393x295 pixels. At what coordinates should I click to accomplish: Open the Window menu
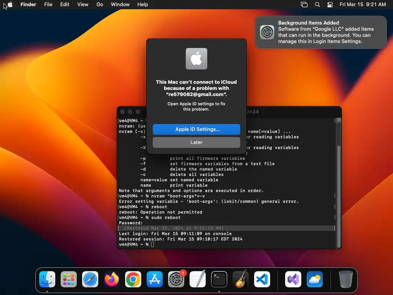[x=120, y=5]
